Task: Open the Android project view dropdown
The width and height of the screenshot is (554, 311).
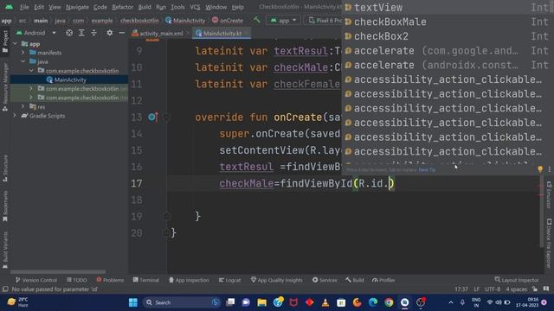Action: pos(36,33)
